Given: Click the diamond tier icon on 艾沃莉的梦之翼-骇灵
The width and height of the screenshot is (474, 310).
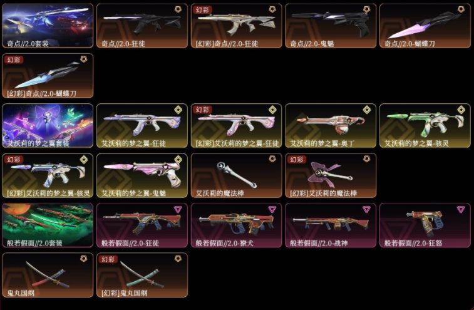Looking at the screenshot, I should click(x=461, y=110).
